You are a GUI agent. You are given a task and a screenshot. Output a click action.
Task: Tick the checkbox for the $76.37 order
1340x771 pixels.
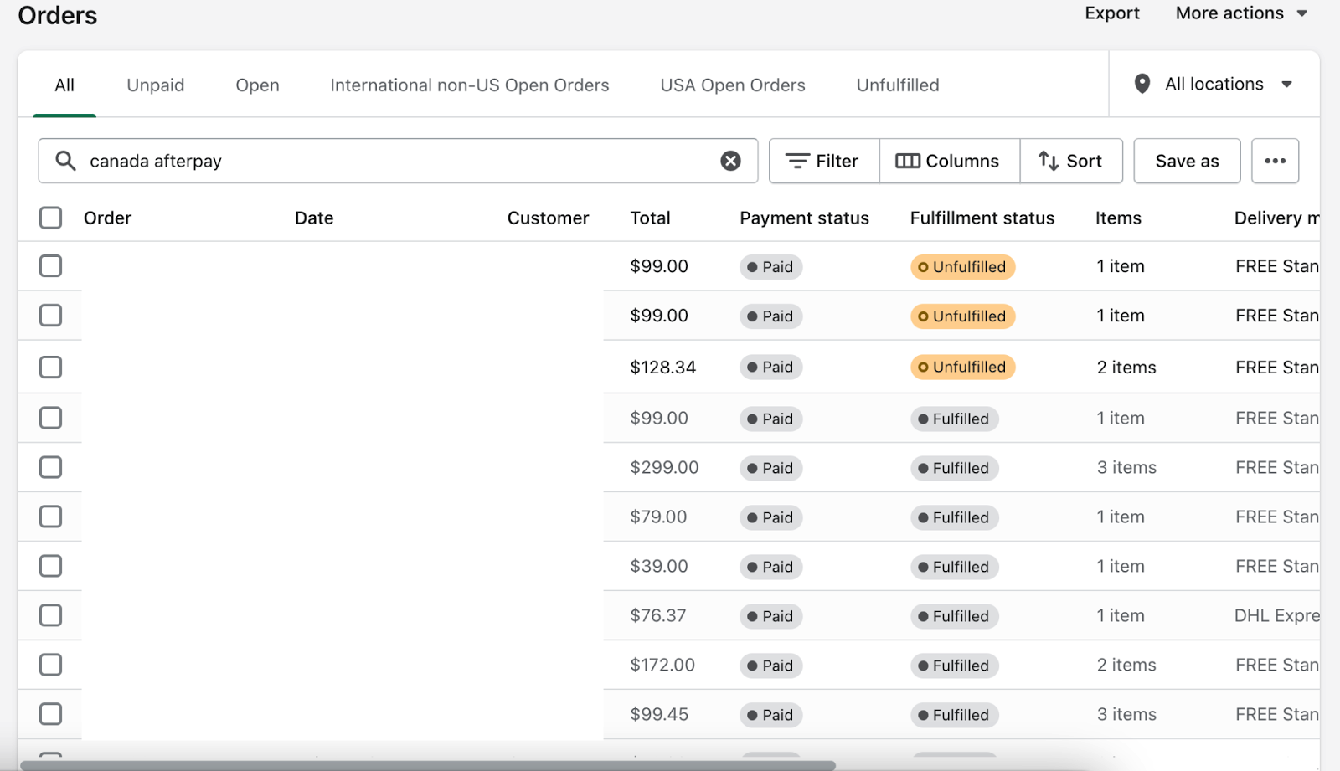point(51,615)
